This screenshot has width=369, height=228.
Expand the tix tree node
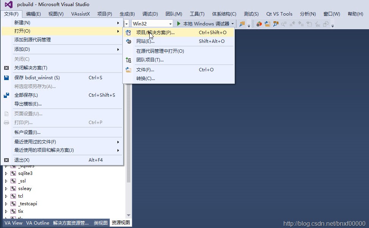click(x=6, y=211)
